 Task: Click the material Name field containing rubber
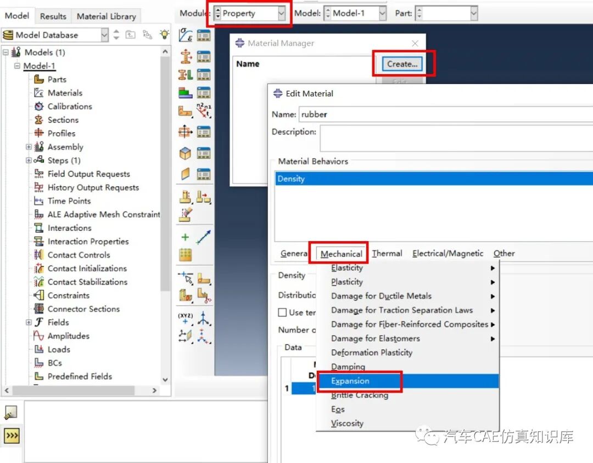pyautogui.click(x=446, y=114)
